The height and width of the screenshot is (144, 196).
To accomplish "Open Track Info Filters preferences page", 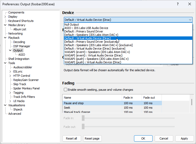I will (x=24, y=97).
